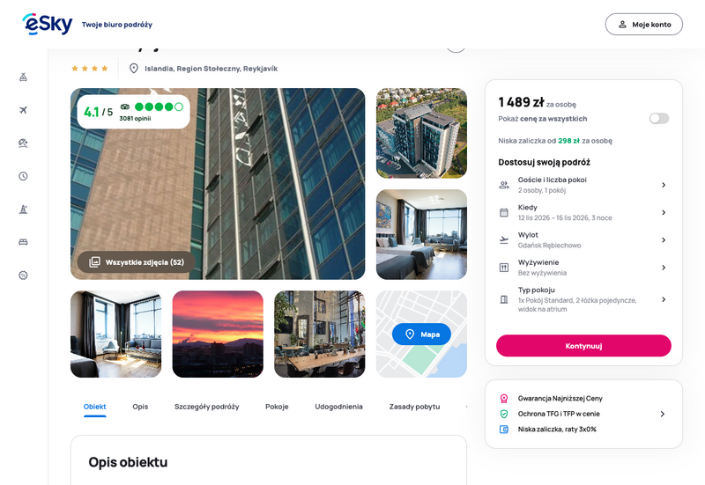Open the beach holidays umbrella sidebar icon

click(x=23, y=143)
